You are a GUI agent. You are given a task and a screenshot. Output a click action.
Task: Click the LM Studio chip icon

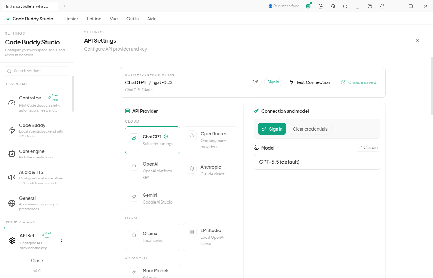coord(192,232)
